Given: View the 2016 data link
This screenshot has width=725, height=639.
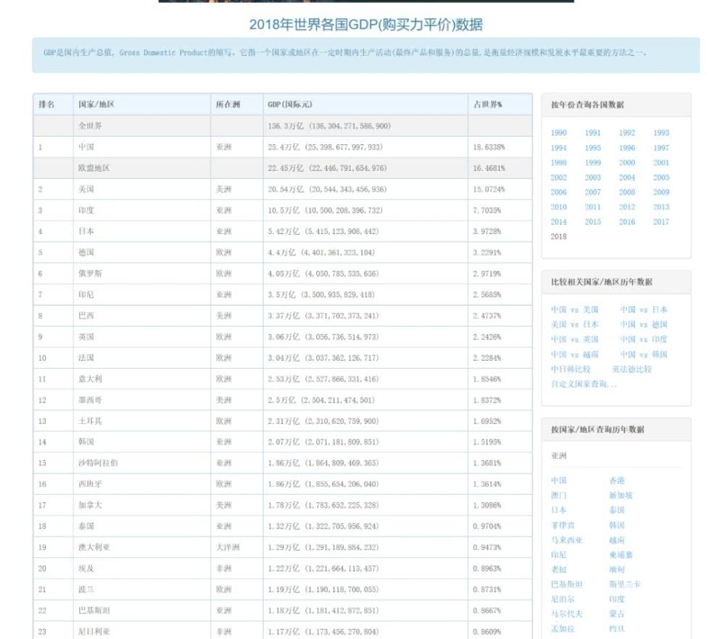Looking at the screenshot, I should [627, 222].
